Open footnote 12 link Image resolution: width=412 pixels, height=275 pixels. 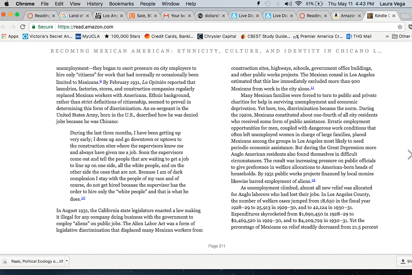[313, 180]
